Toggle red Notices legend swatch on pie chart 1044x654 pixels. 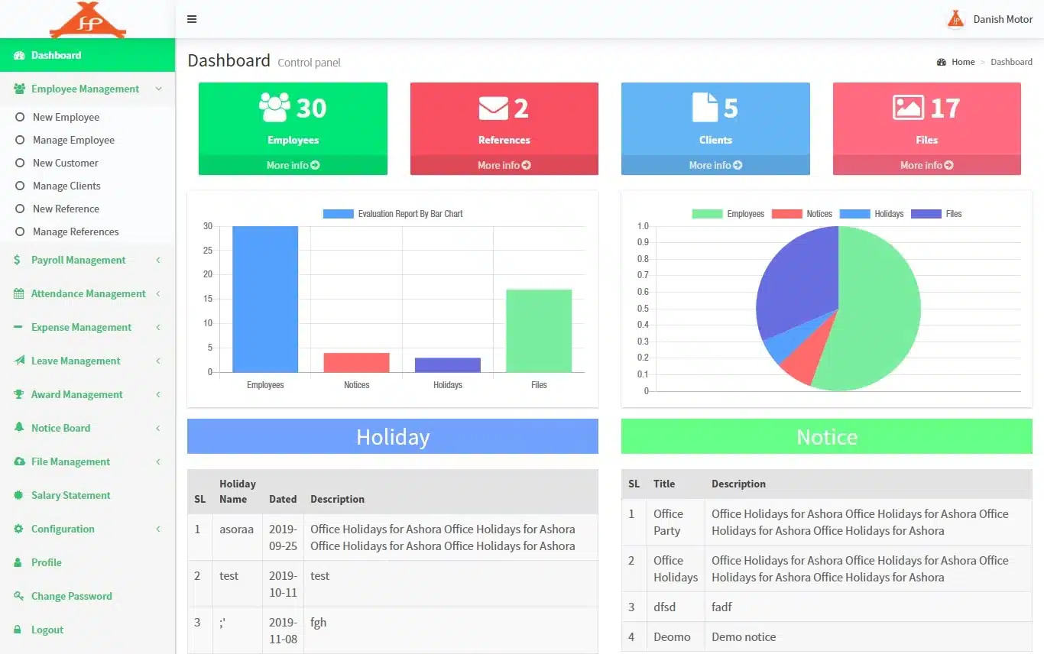pos(786,214)
